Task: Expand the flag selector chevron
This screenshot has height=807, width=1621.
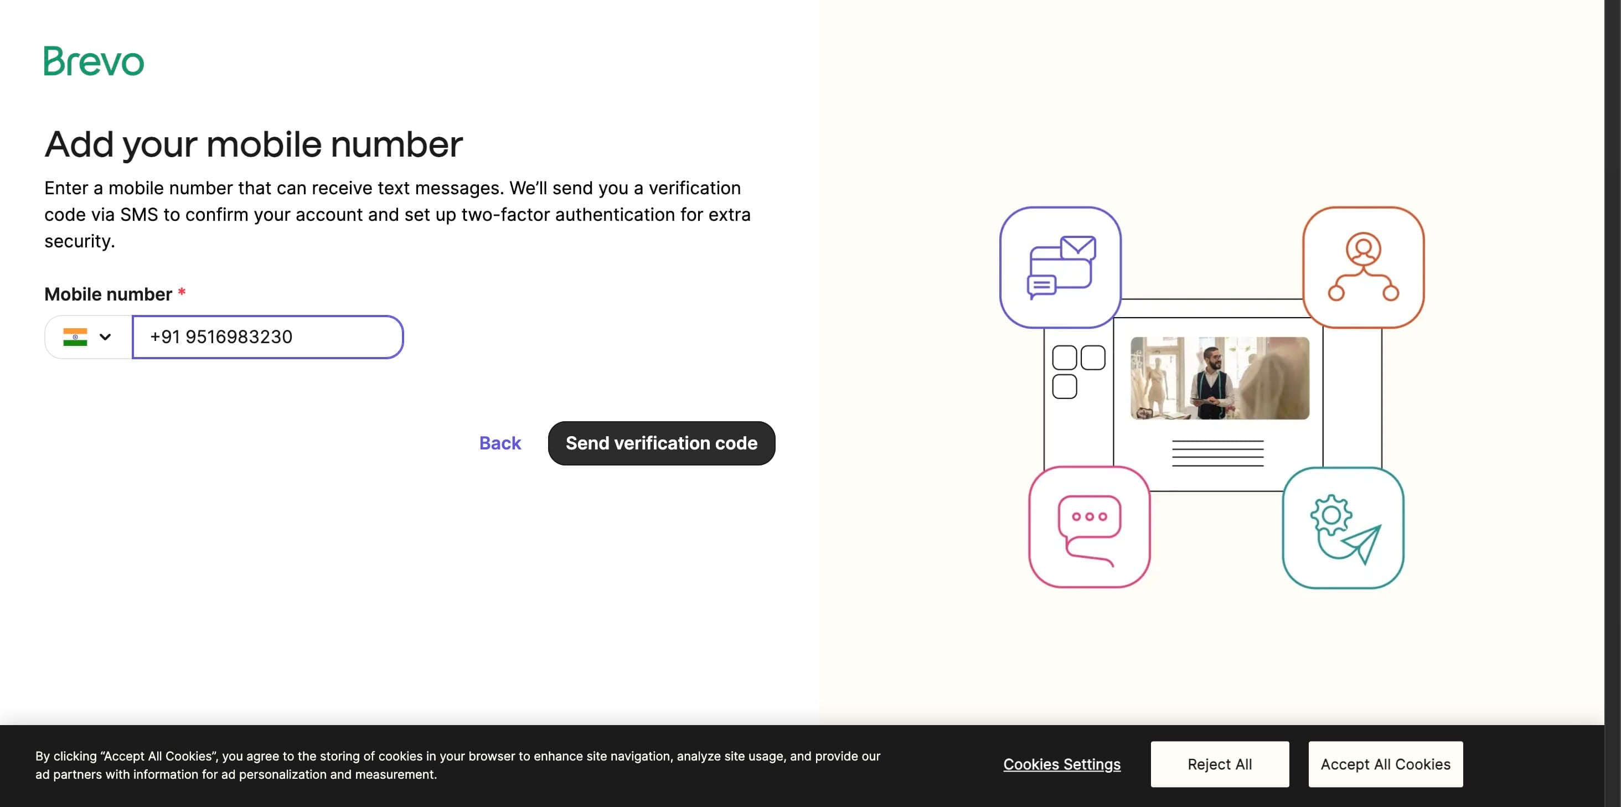Action: [106, 337]
